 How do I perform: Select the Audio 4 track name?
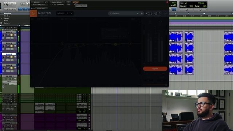point(9,65)
